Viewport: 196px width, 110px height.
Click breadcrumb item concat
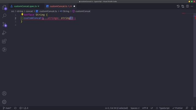coord(29,11)
